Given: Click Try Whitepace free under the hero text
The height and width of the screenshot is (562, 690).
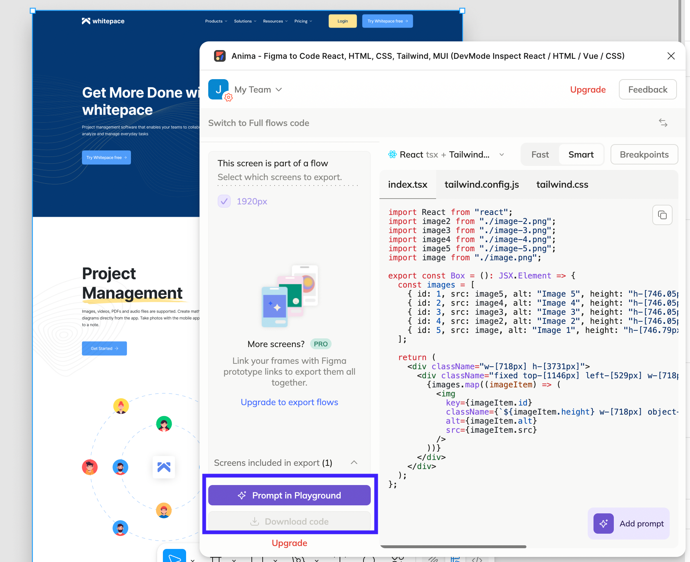Looking at the screenshot, I should (106, 158).
